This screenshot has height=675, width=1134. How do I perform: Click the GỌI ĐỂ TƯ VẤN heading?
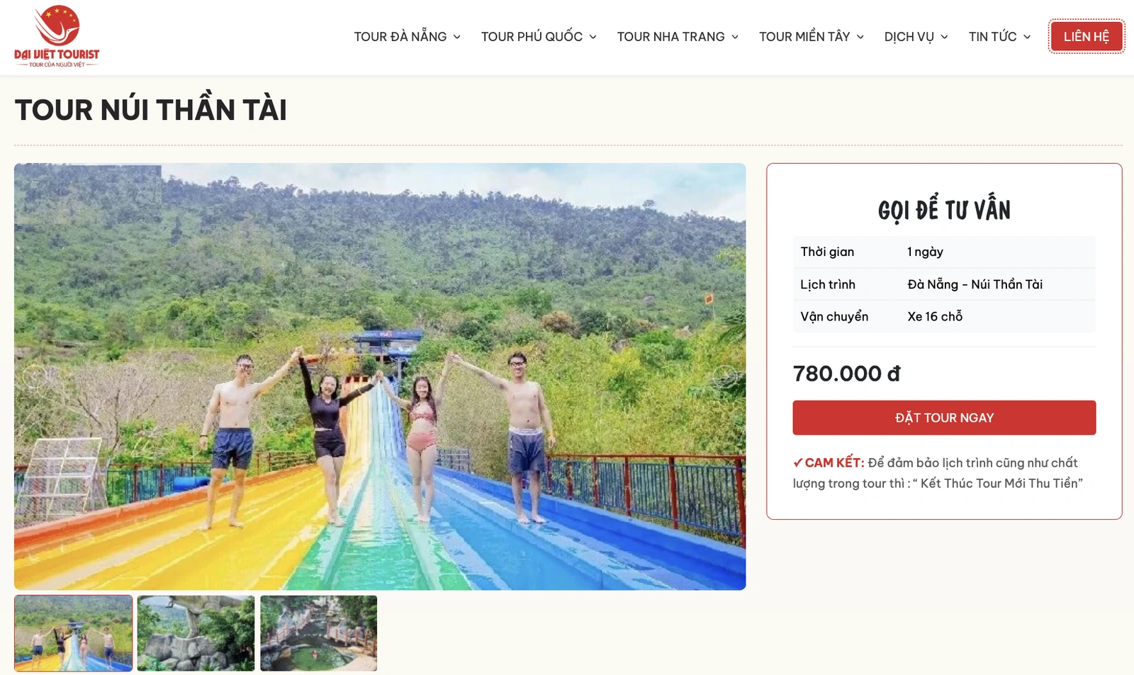(x=943, y=209)
